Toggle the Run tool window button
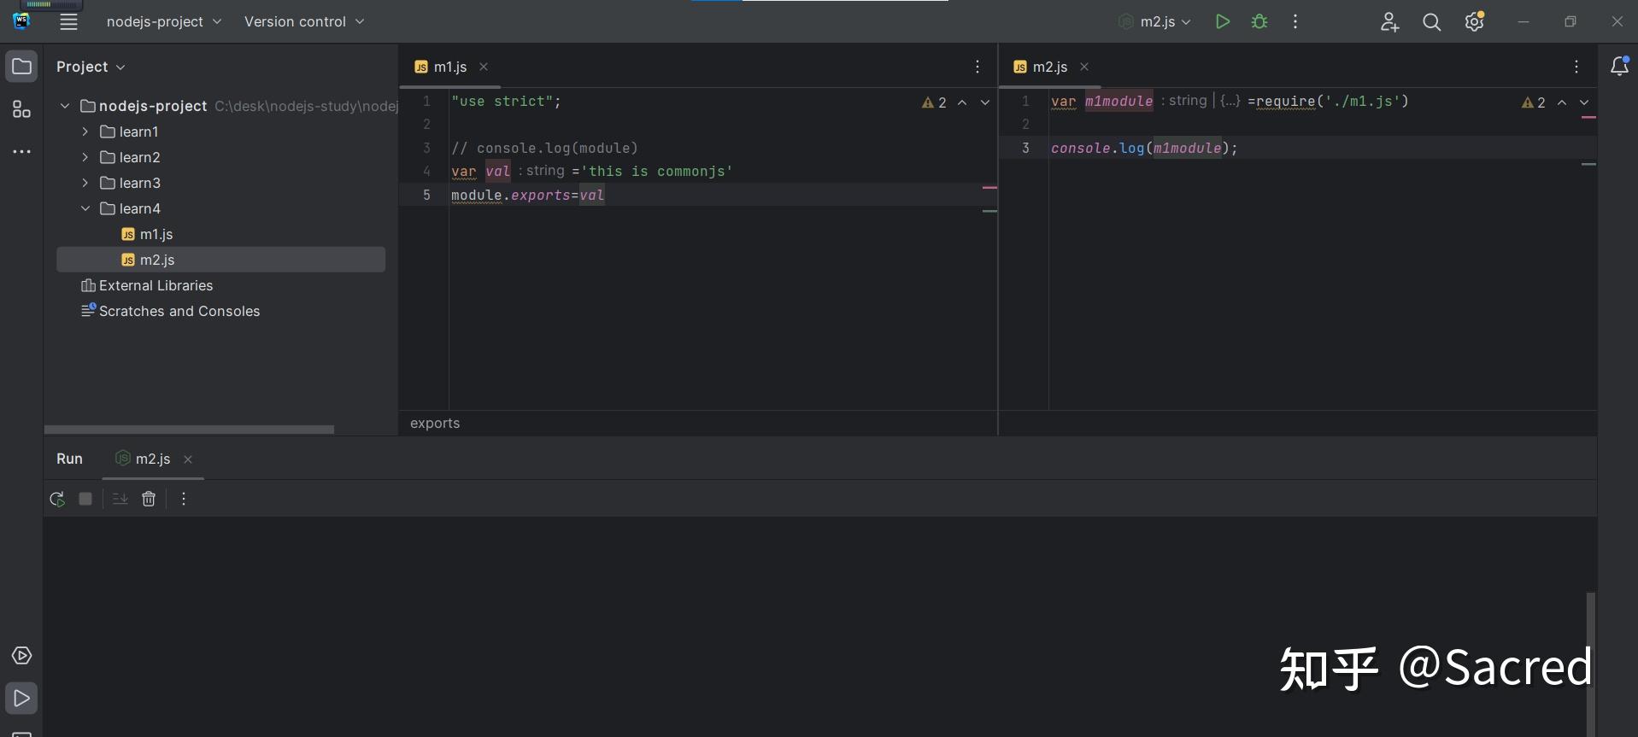 (21, 699)
